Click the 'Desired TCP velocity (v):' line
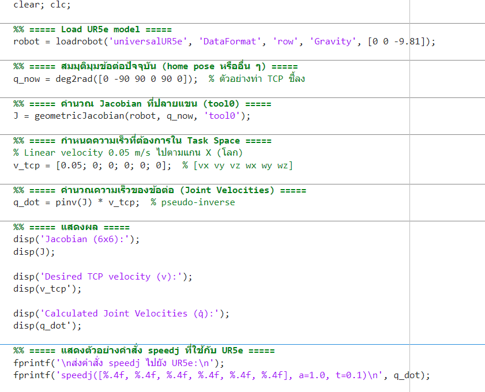485x392 pixels. 103,277
